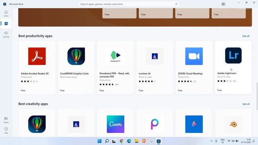Screen dimensions: 258x145
Task: Open Adobe Acrobat Reader DC icon
Action: [x=37, y=56]
